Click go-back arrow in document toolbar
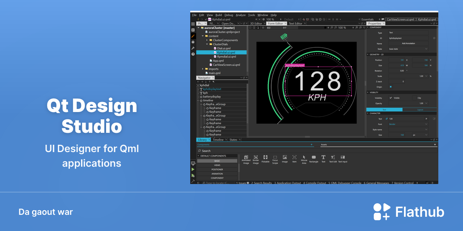 tap(198, 19)
